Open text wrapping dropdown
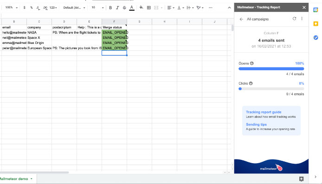Screen dimensions: 322x184 [190, 7]
